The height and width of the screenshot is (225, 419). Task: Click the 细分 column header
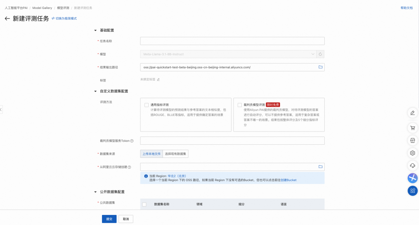coord(242,204)
